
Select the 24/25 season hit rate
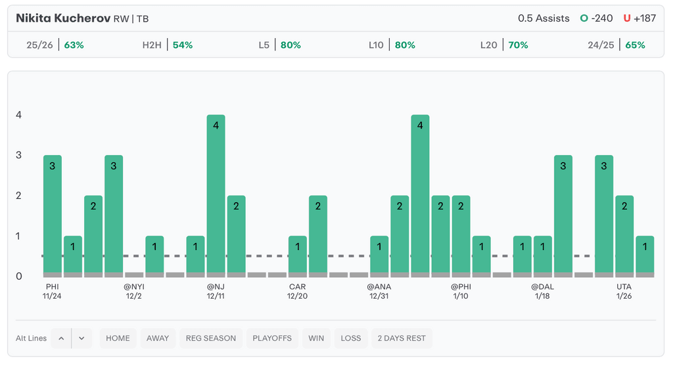(x=616, y=45)
